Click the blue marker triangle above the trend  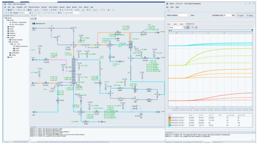(252, 30)
